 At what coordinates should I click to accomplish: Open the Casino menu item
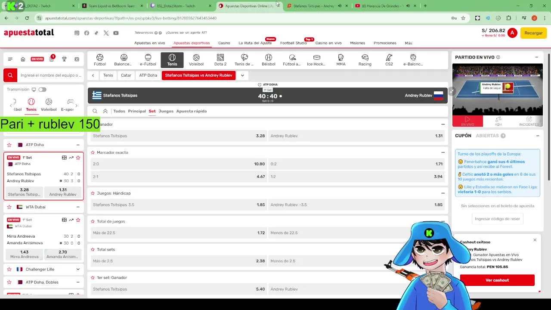224,43
